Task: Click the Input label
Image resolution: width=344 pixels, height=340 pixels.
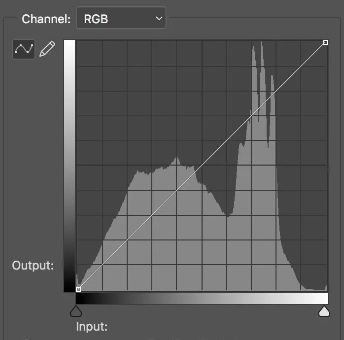Action: tap(92, 327)
